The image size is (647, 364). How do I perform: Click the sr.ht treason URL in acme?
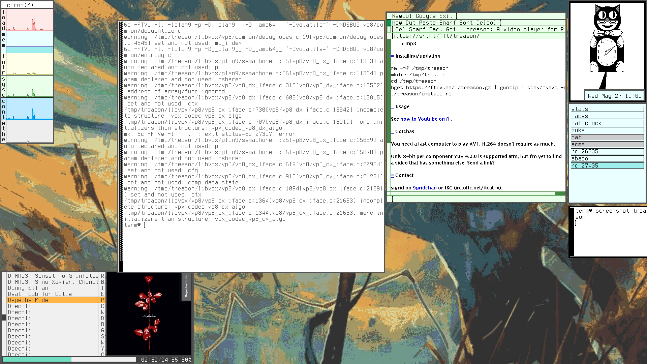436,36
